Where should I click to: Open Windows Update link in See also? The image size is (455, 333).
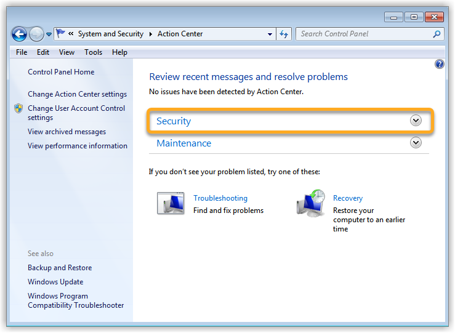tap(55, 282)
